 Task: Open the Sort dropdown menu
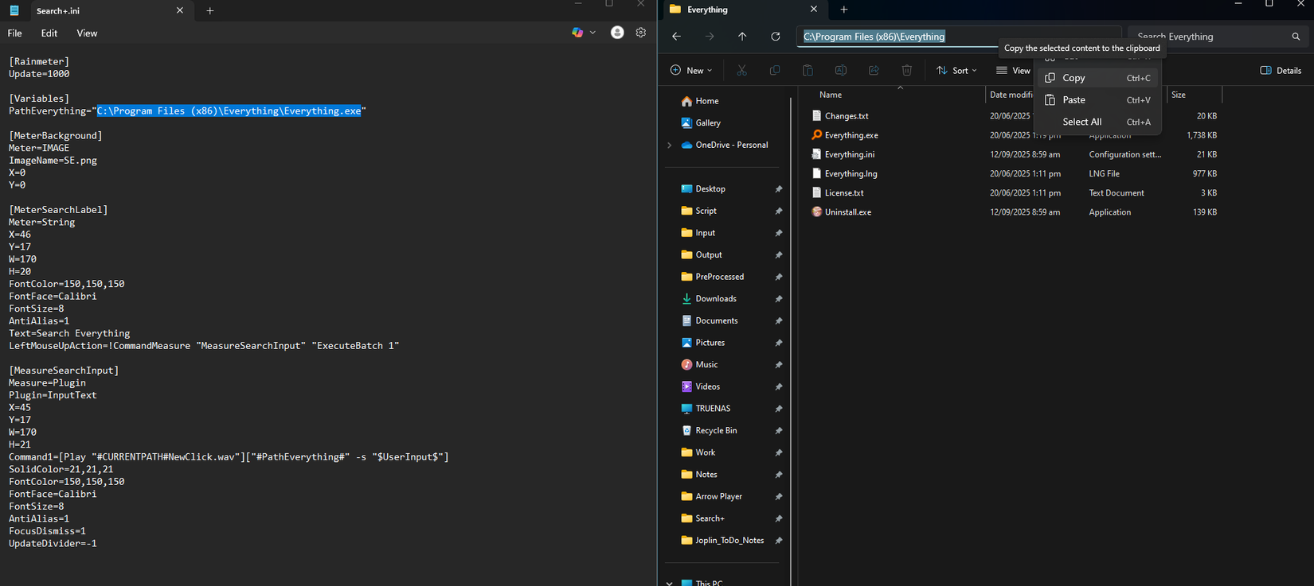coord(956,71)
